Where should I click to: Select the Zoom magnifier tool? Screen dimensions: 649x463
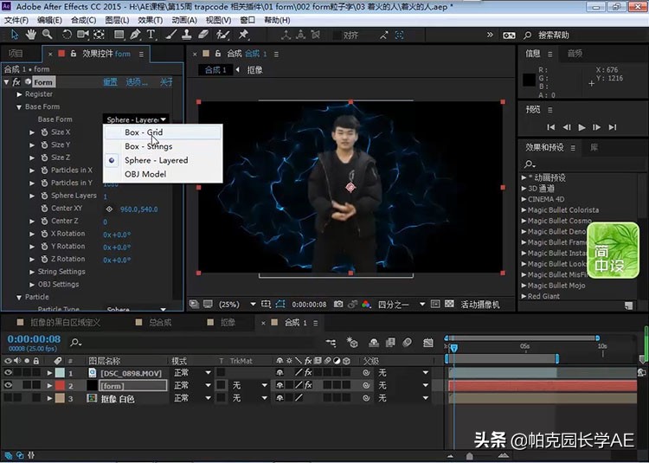coord(47,35)
